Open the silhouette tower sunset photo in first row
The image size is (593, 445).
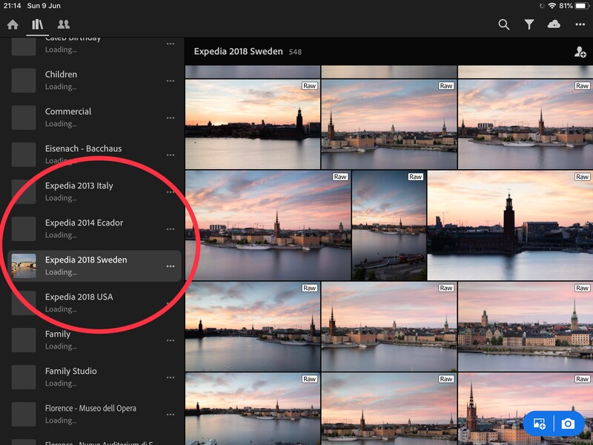click(253, 124)
